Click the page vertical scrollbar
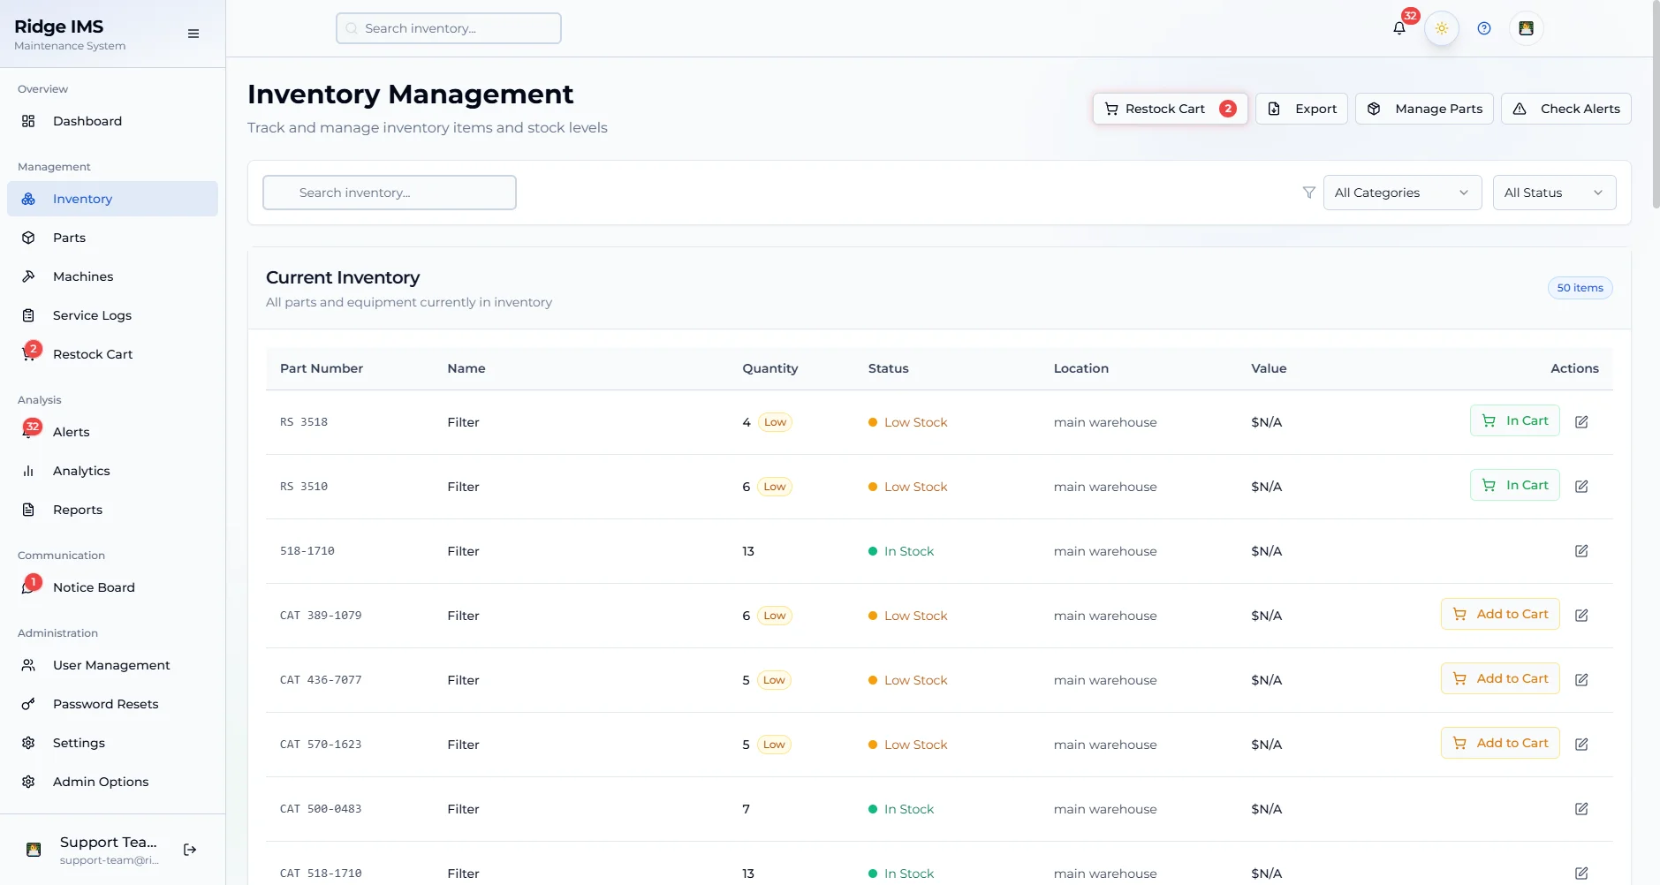 click(x=1656, y=106)
